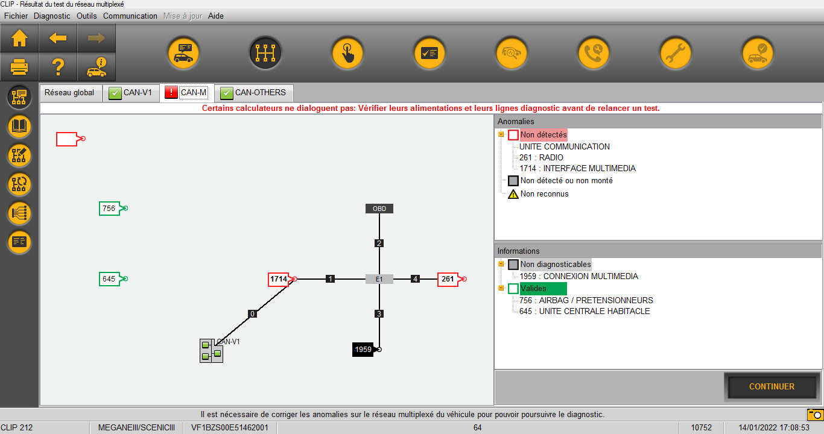Select UNITE COMMUNICATION in Anomalies tree
Viewport: 824px width, 434px height.
click(x=565, y=146)
